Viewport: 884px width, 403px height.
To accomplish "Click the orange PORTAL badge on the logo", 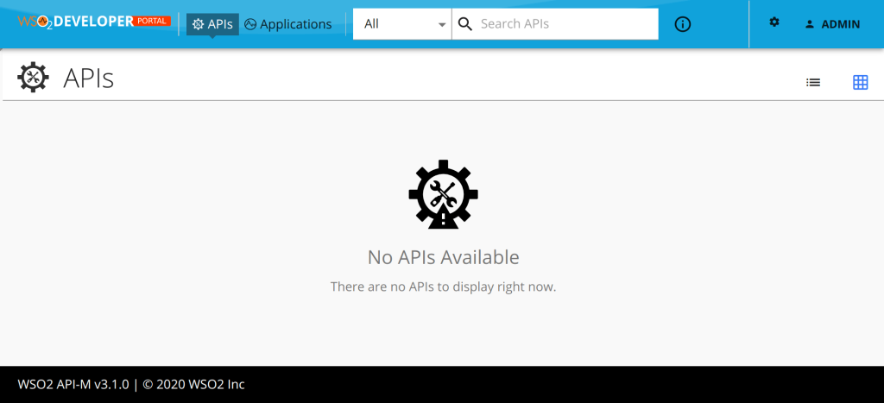I will (x=153, y=19).
